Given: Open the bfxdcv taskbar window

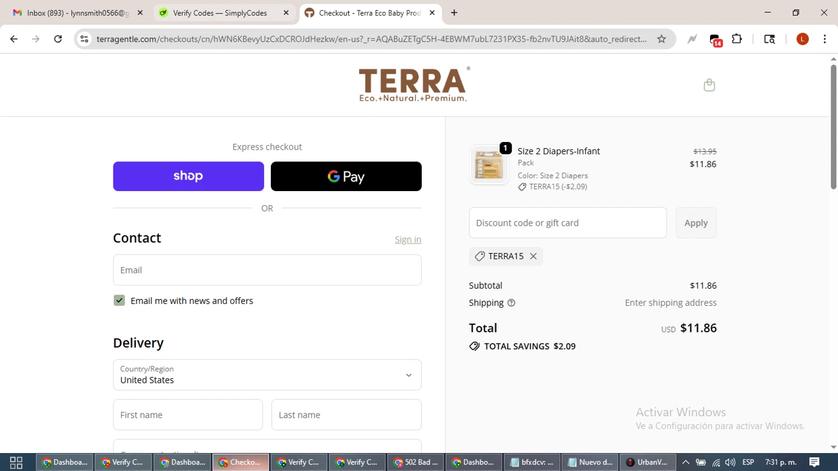Looking at the screenshot, I should (532, 462).
